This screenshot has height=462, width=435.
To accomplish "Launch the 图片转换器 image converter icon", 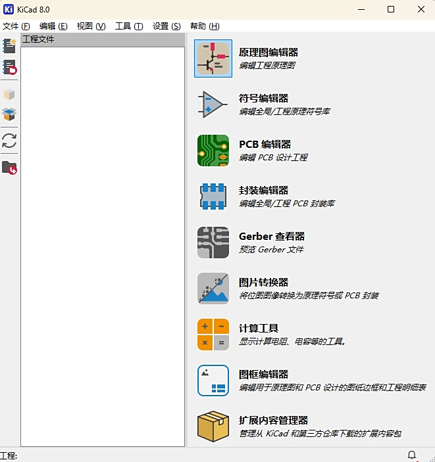I will click(213, 288).
